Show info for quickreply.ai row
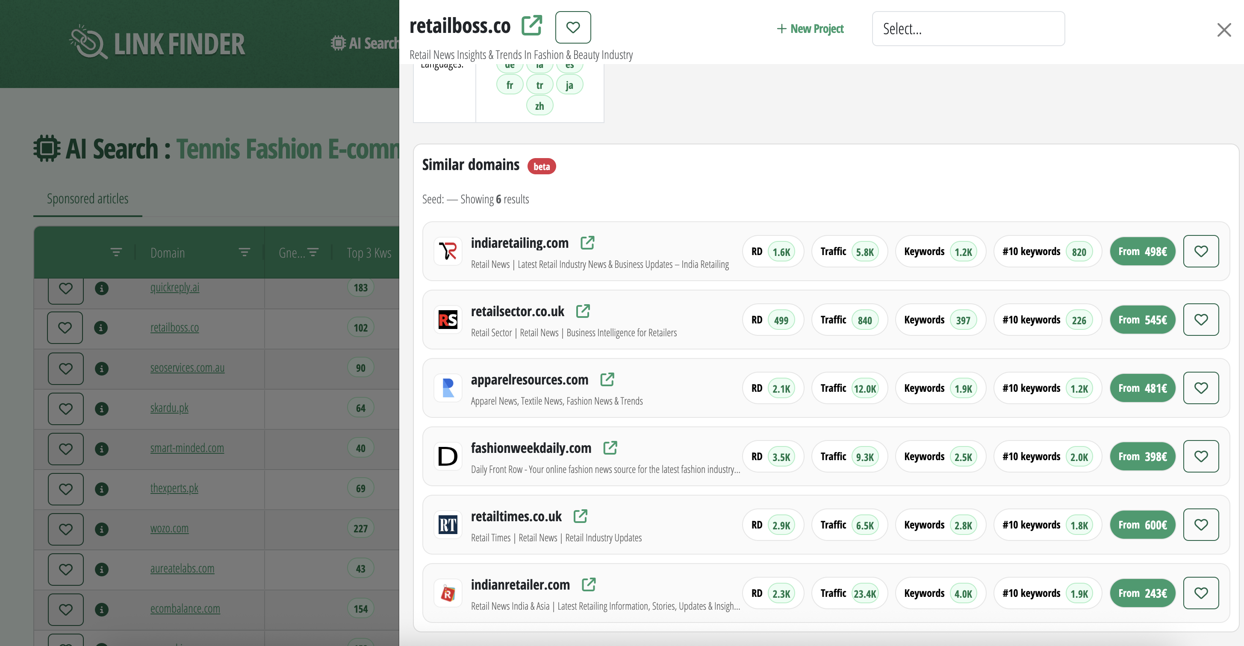Viewport: 1244px width, 646px height. 101,288
